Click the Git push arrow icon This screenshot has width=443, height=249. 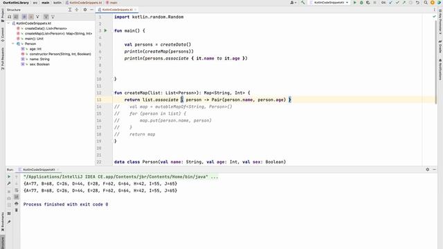pos(404,3)
